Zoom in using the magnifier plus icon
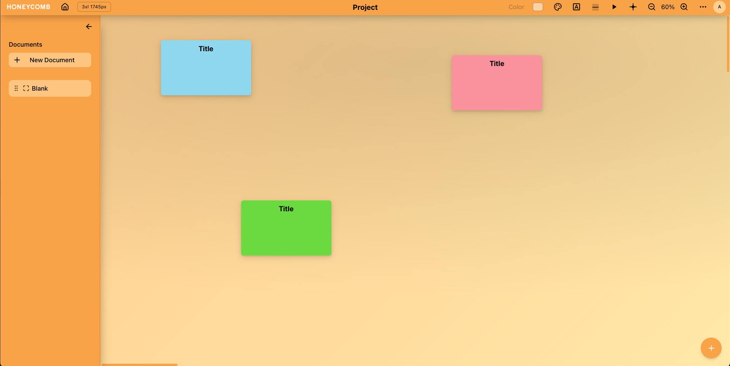Viewport: 730px width, 366px height. pos(684,7)
